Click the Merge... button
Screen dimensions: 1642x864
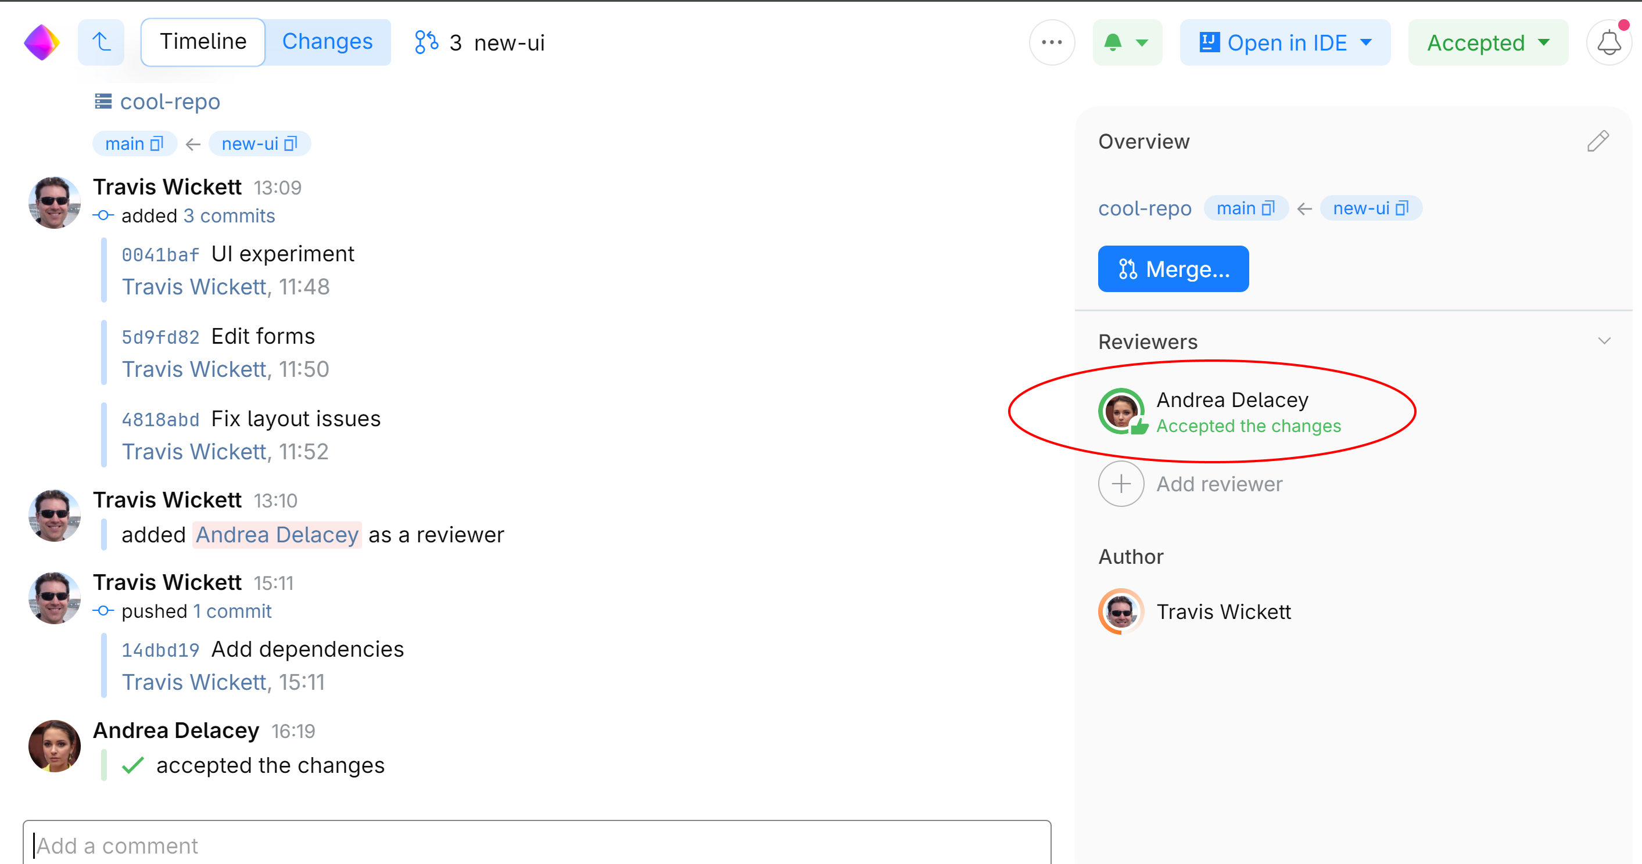(1173, 269)
